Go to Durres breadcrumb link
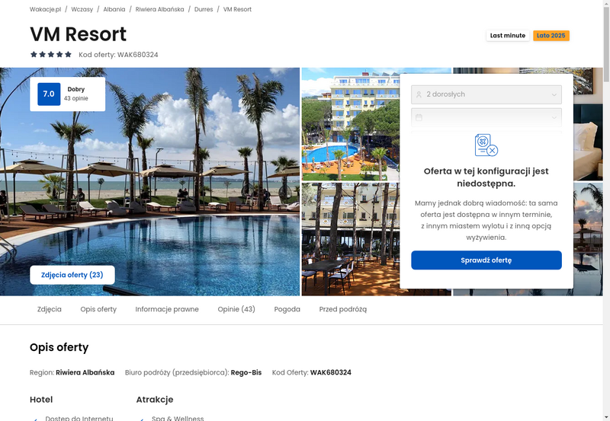 tap(204, 9)
